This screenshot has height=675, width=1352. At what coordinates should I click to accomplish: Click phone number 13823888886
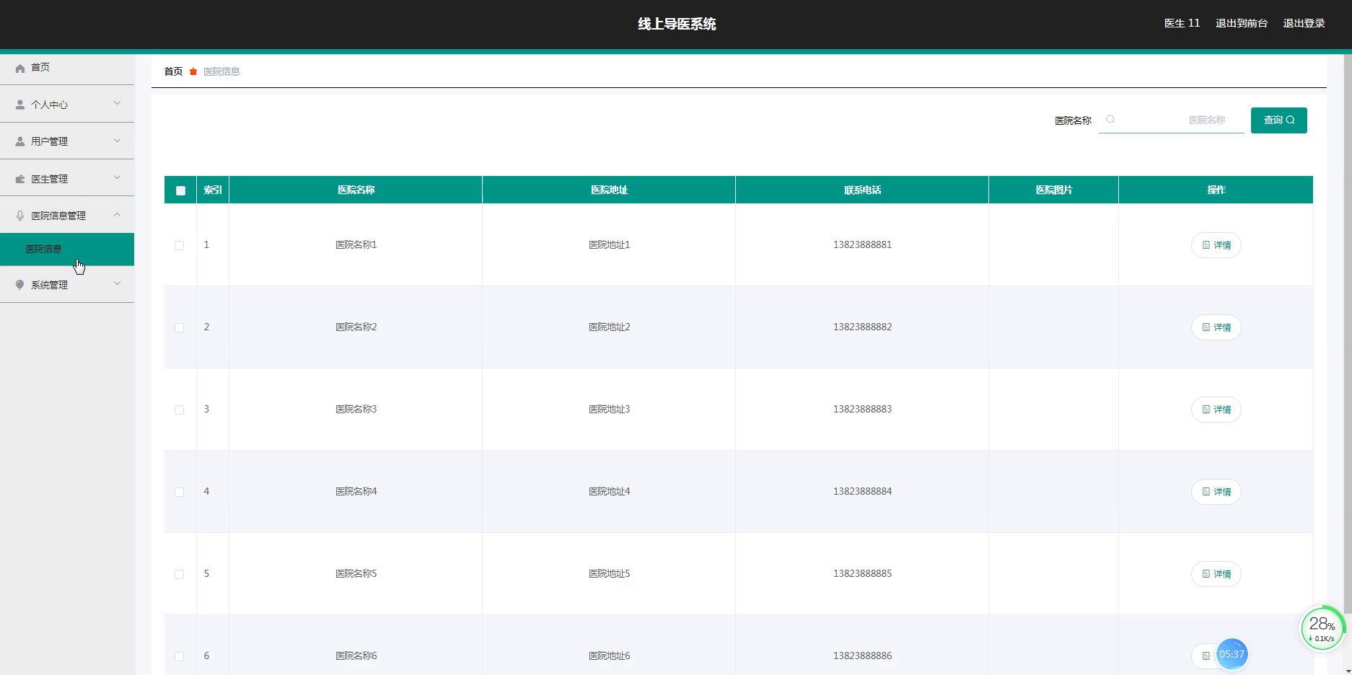point(862,656)
